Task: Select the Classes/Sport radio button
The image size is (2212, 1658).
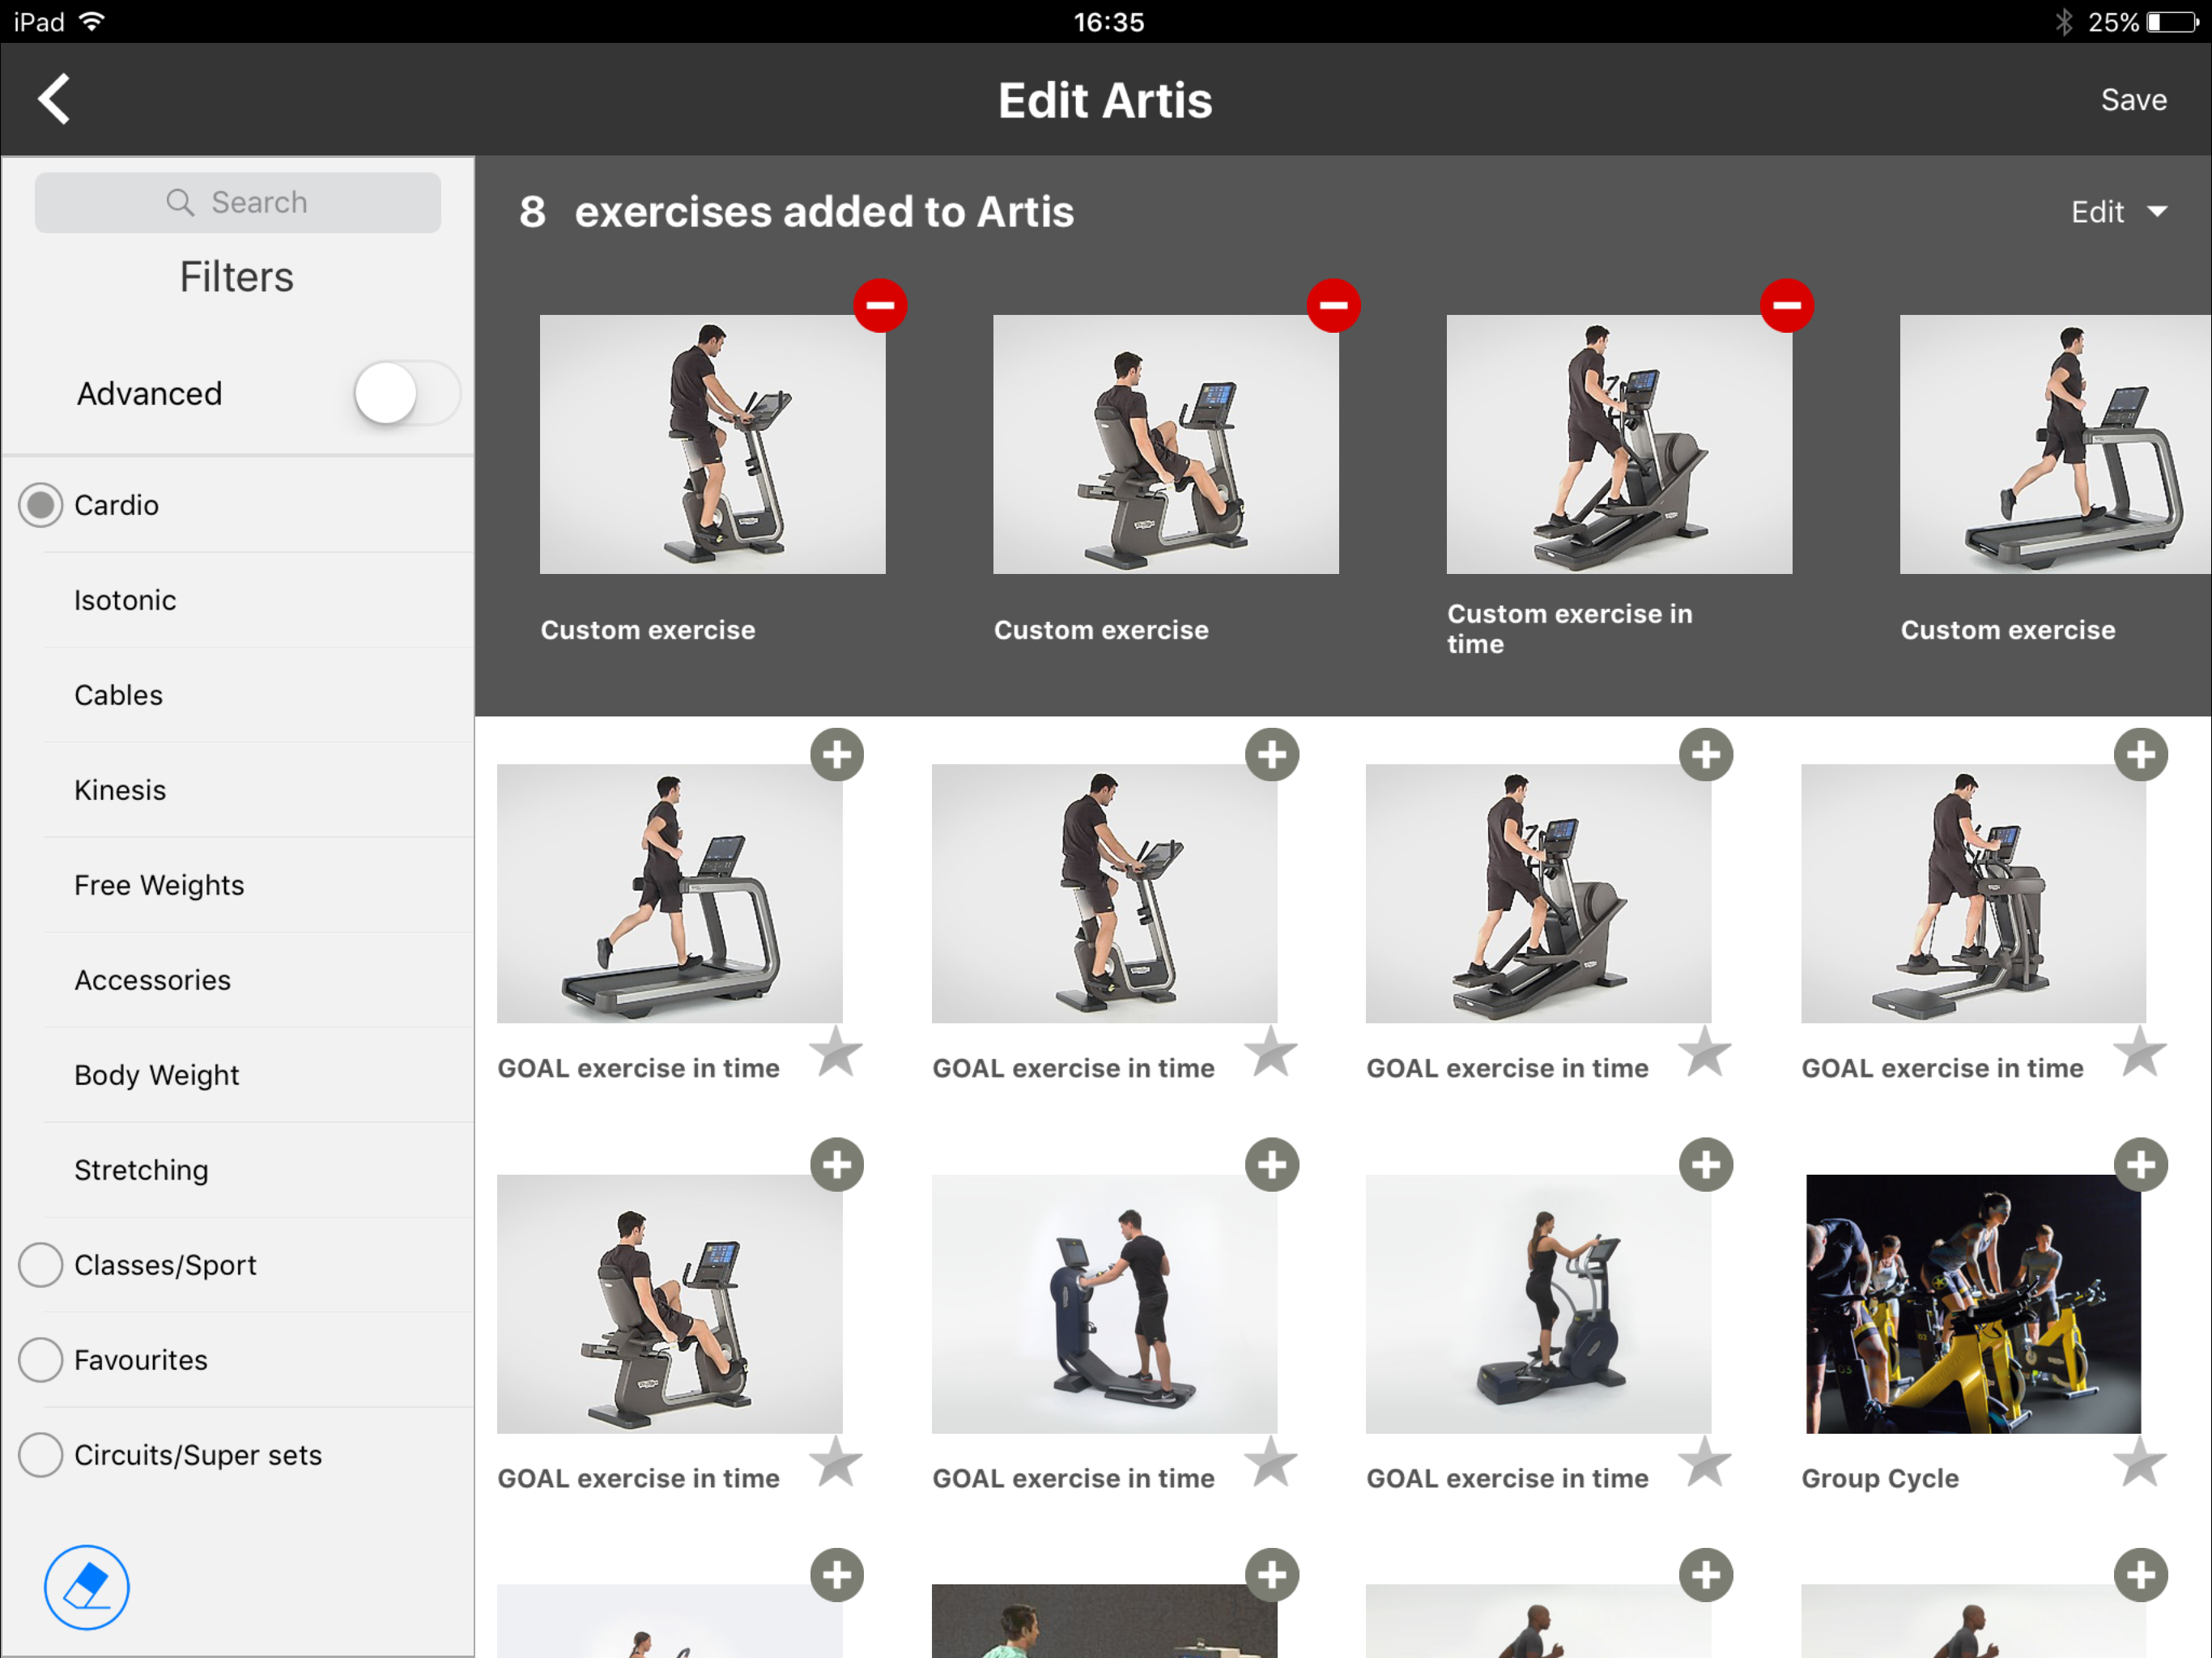Action: pos(41,1265)
